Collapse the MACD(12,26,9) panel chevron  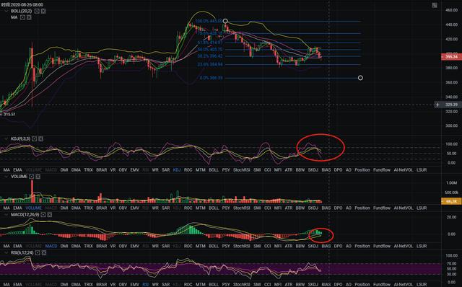point(6,215)
